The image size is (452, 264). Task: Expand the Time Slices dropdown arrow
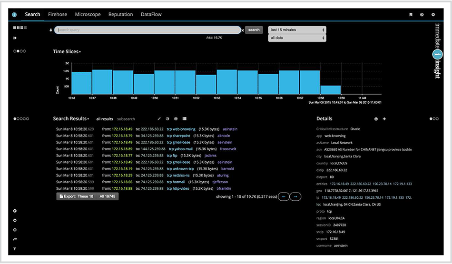tap(80, 52)
